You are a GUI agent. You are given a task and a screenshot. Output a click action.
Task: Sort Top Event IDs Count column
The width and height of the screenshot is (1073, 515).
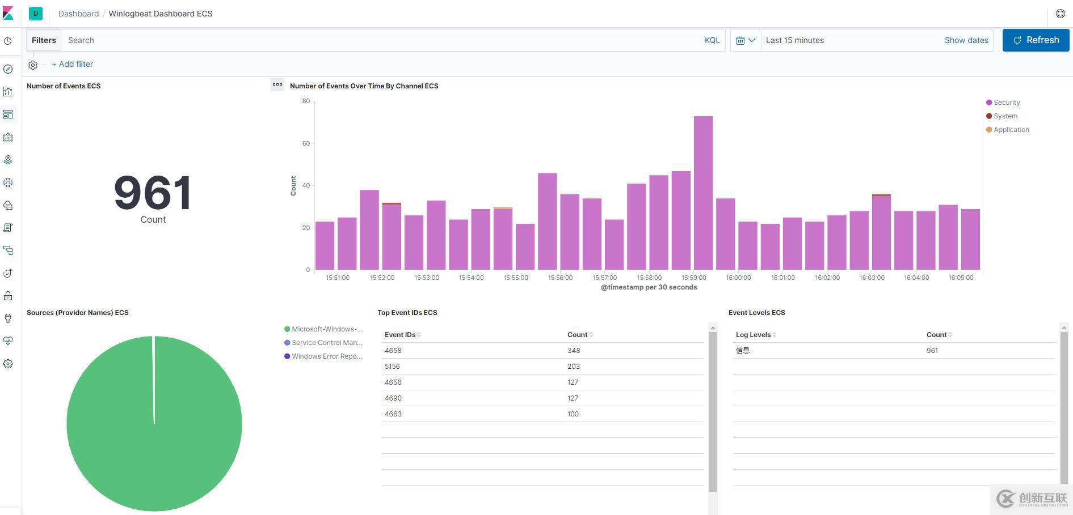pos(580,335)
